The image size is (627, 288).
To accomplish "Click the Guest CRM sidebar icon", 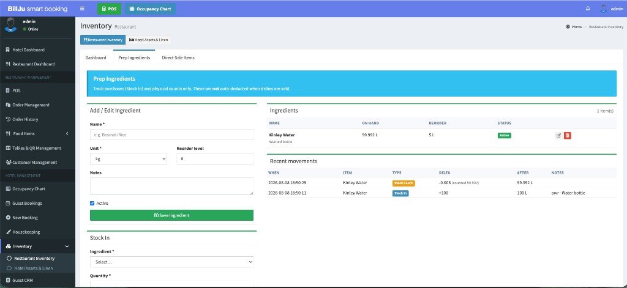I will click(8, 281).
